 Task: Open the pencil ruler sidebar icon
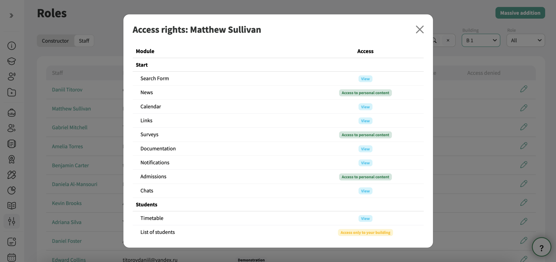pos(12,175)
